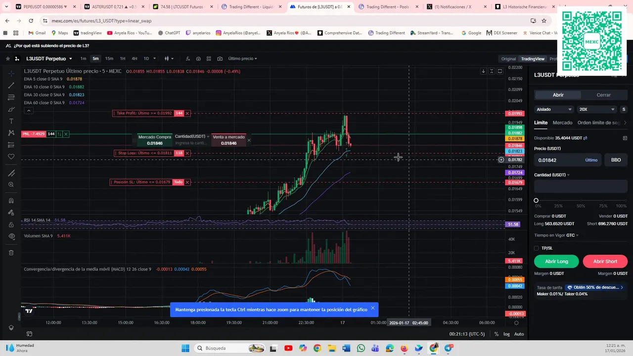This screenshot has height=356, width=633.
Task: Focus the Cantidad (USDT) order input
Action: click(581, 186)
